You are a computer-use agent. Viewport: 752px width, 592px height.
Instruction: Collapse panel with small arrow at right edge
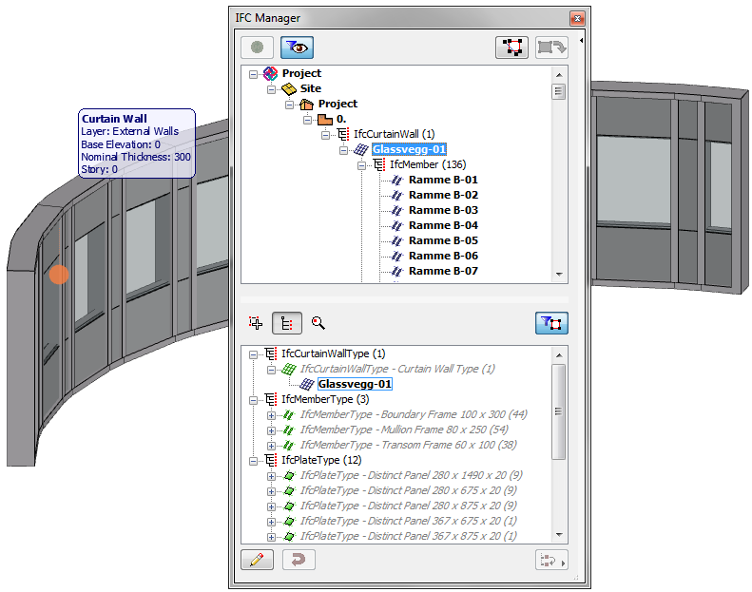pos(581,41)
